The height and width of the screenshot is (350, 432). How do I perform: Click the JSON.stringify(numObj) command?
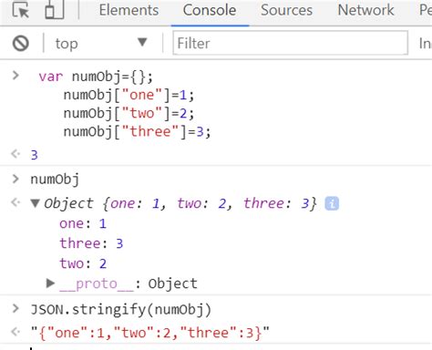pyautogui.click(x=121, y=310)
